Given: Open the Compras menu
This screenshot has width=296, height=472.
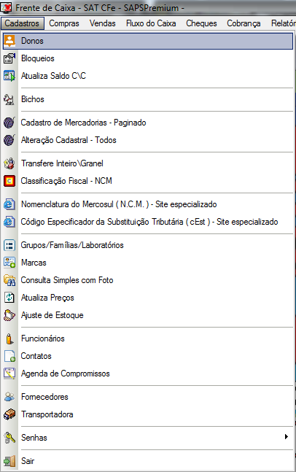Looking at the screenshot, I should pos(64,23).
